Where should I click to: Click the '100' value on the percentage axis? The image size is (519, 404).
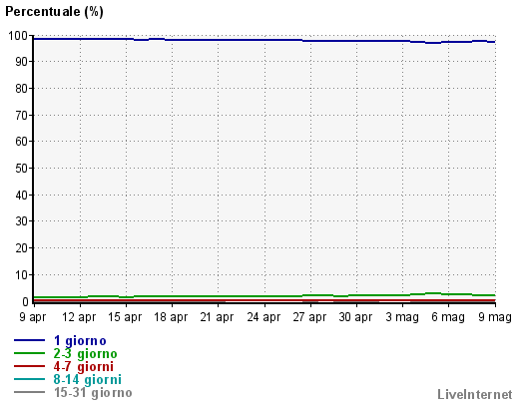[18, 36]
